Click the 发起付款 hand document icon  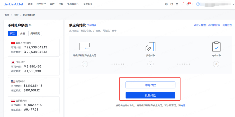pos(150,47)
